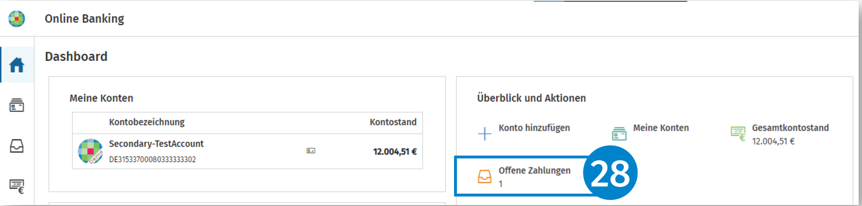Image resolution: width=862 pixels, height=206 pixels.
Task: Click the Kontostand column header
Action: click(x=393, y=122)
